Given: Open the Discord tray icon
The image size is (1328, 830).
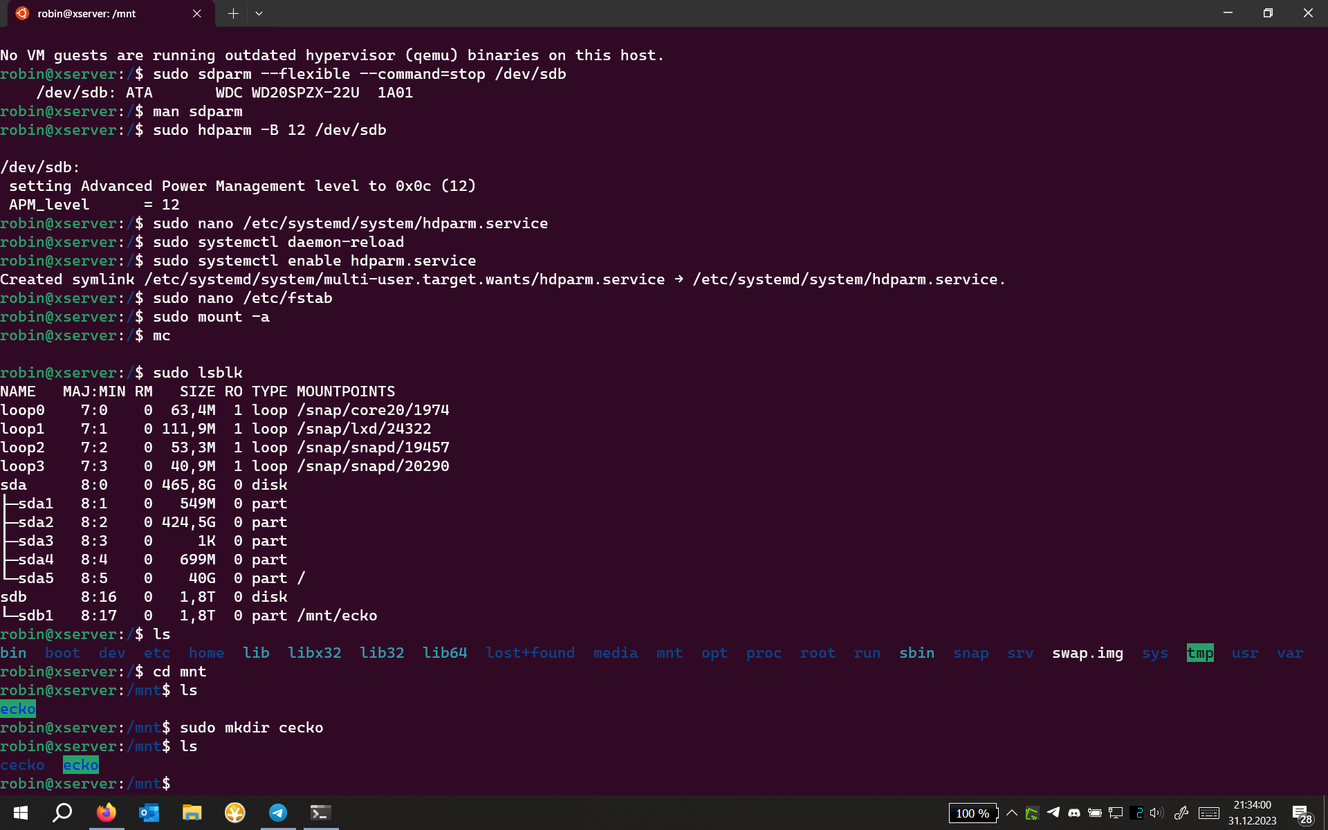Looking at the screenshot, I should 1074,813.
